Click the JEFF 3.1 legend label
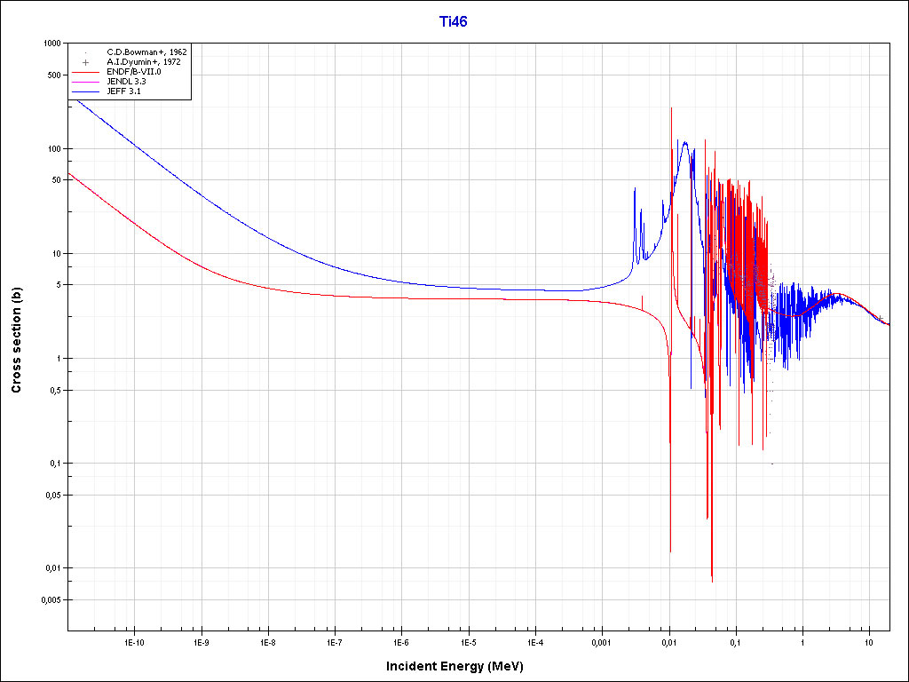 pyautogui.click(x=123, y=91)
